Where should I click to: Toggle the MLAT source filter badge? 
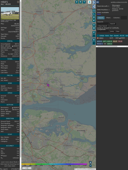pyautogui.click(x=115, y=41)
